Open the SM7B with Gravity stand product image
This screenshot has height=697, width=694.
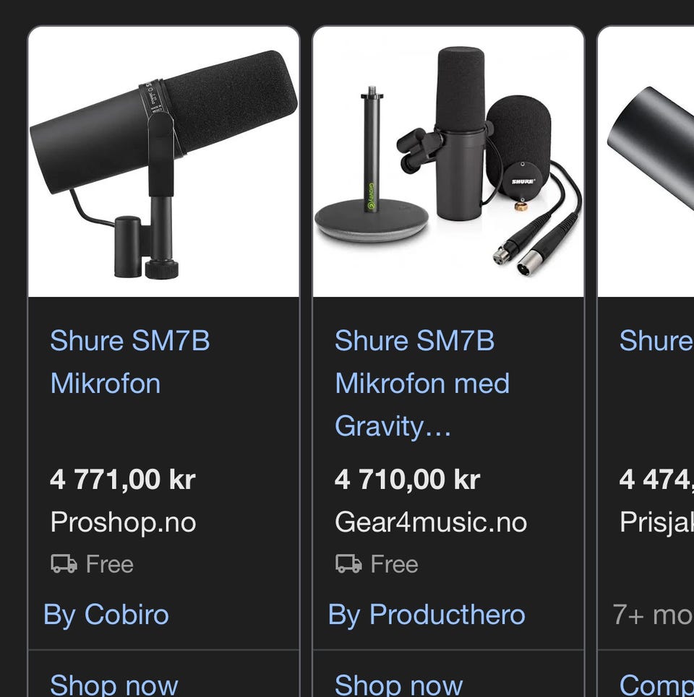coord(448,162)
